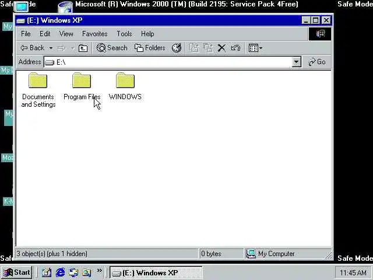Select the (E:) Windows XP taskbar button
The height and width of the screenshot is (280, 373).
click(156, 273)
